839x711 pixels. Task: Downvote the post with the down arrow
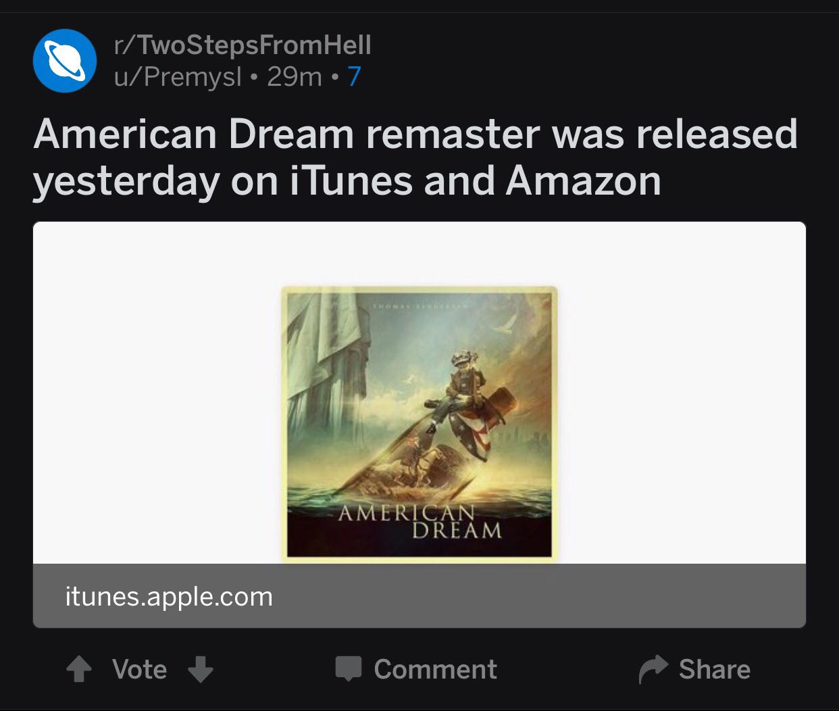tap(200, 670)
